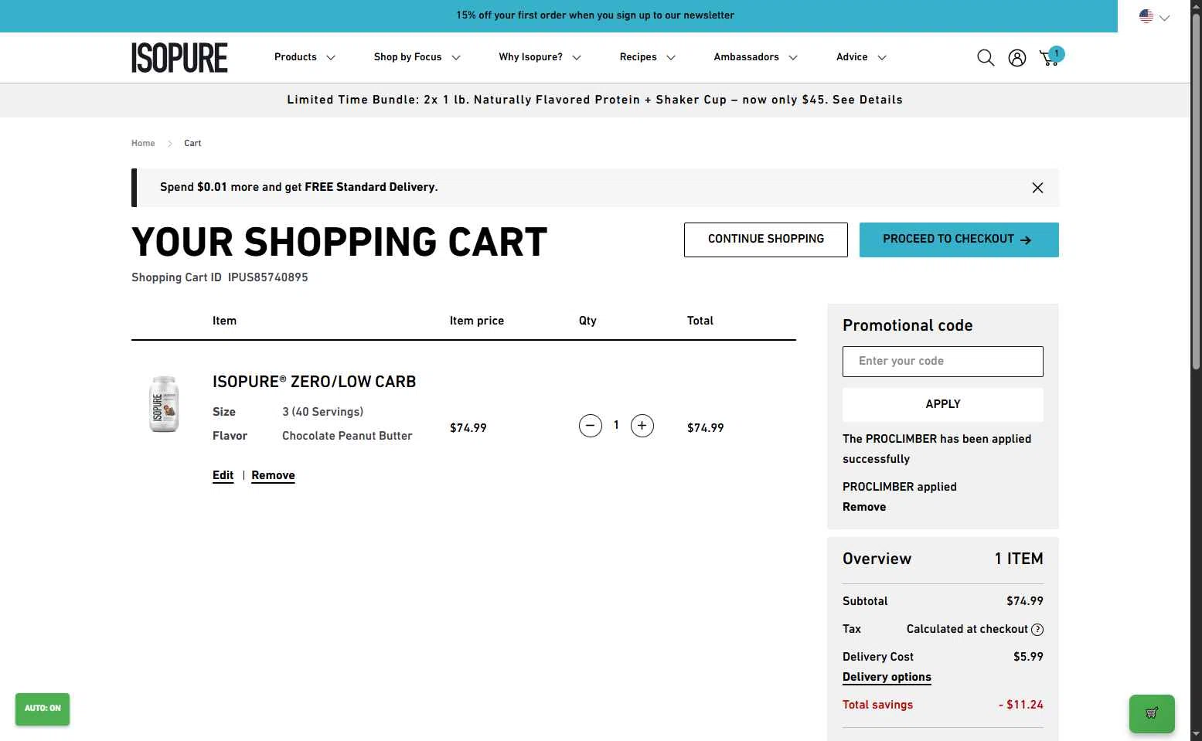The image size is (1202, 741).
Task: Open the search magnifier icon
Action: (986, 58)
